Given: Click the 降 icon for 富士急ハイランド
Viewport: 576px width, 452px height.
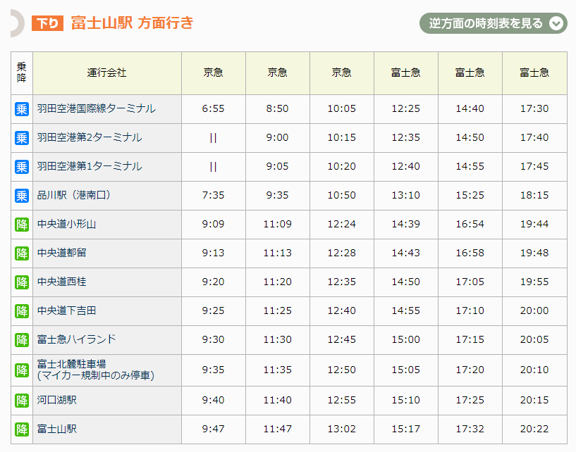Looking at the screenshot, I should pos(22,340).
